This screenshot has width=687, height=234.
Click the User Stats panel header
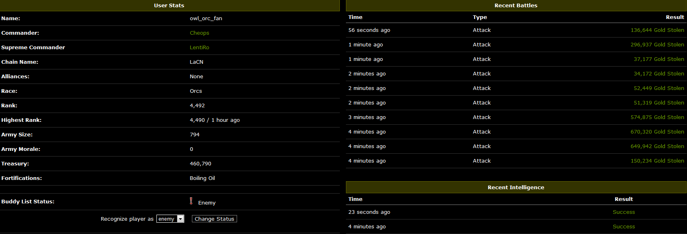[x=169, y=6]
